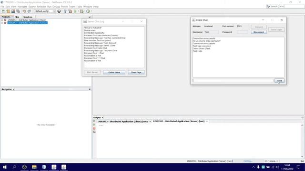Open the Output panel dropdown arrow
Screen dimensions: 305x171
[x=102, y=117]
